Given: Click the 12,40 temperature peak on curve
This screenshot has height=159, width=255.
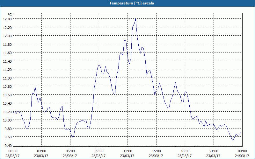Looking at the screenshot, I should tap(136, 19).
